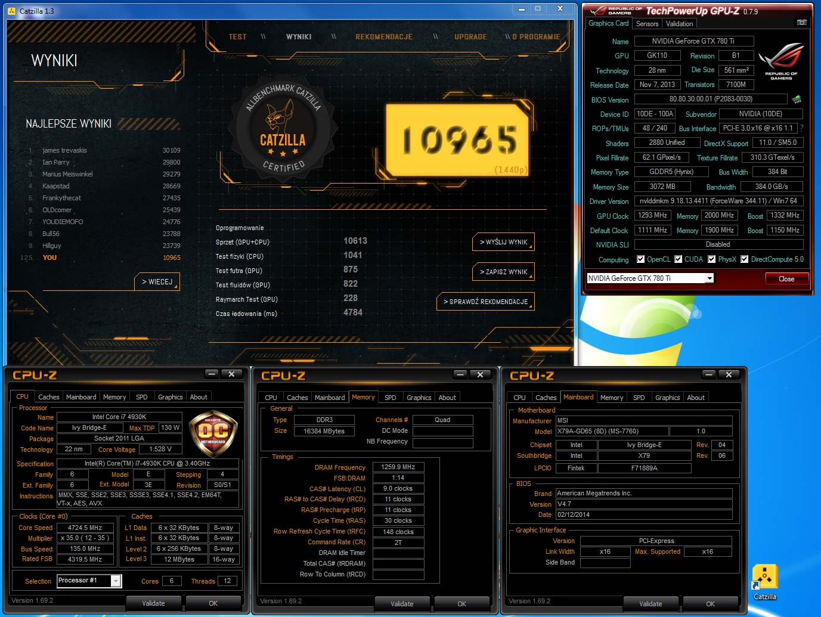Image resolution: width=821 pixels, height=617 pixels.
Task: Click the motherboard Model field X79A-GD65
Action: (x=612, y=431)
